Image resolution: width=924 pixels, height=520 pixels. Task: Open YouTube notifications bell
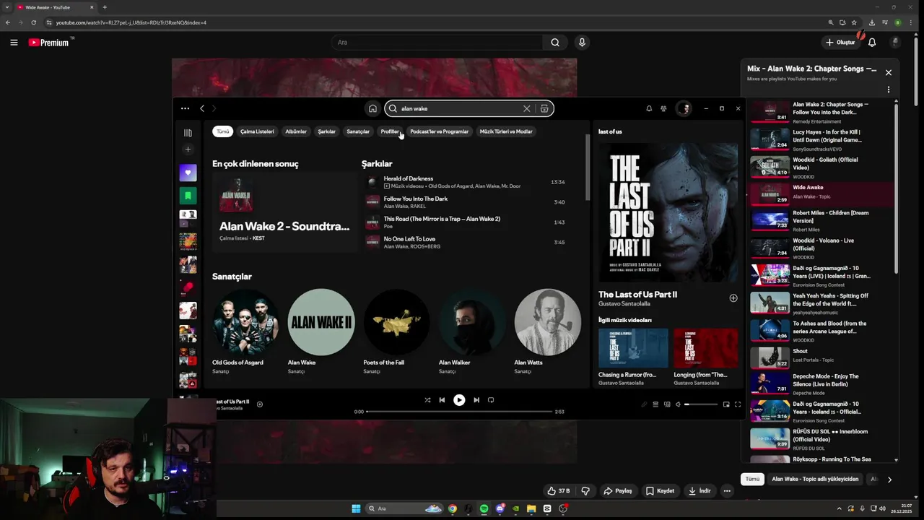click(x=872, y=43)
